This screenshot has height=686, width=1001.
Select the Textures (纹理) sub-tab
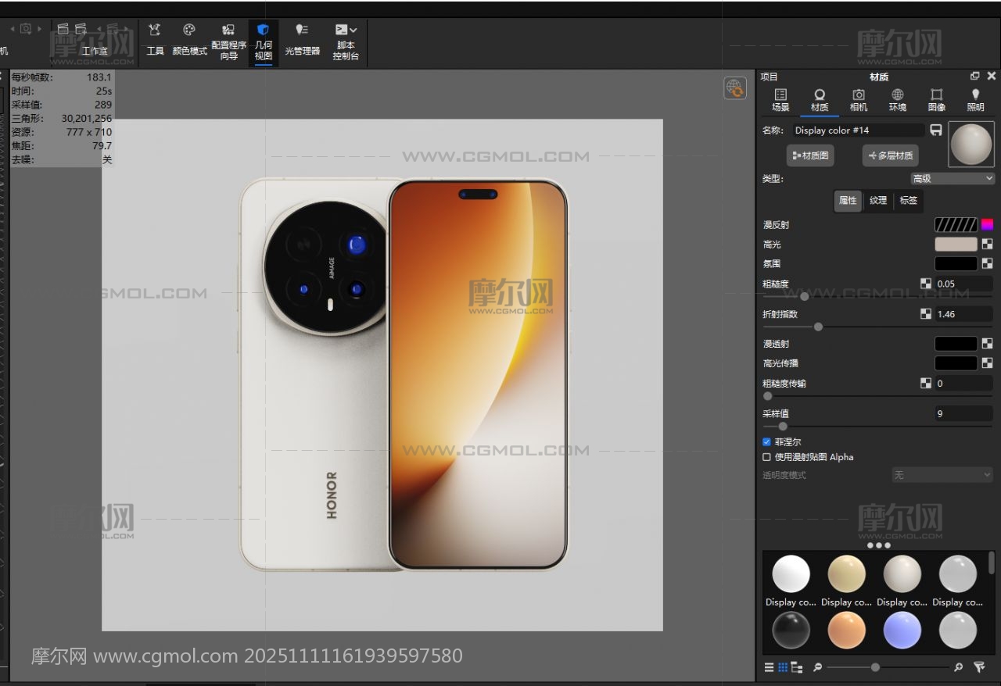click(878, 201)
